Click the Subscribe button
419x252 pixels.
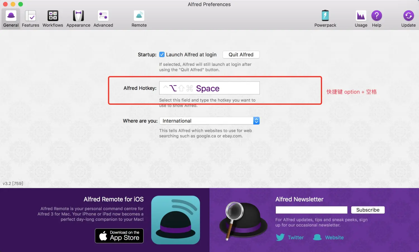pyautogui.click(x=368, y=210)
